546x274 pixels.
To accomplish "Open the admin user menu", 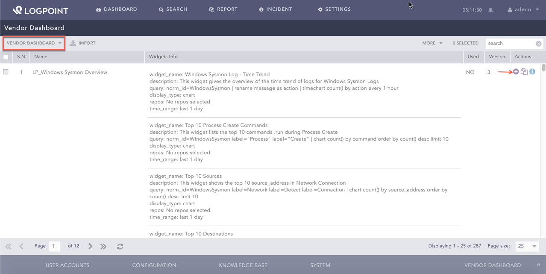I will [x=523, y=10].
